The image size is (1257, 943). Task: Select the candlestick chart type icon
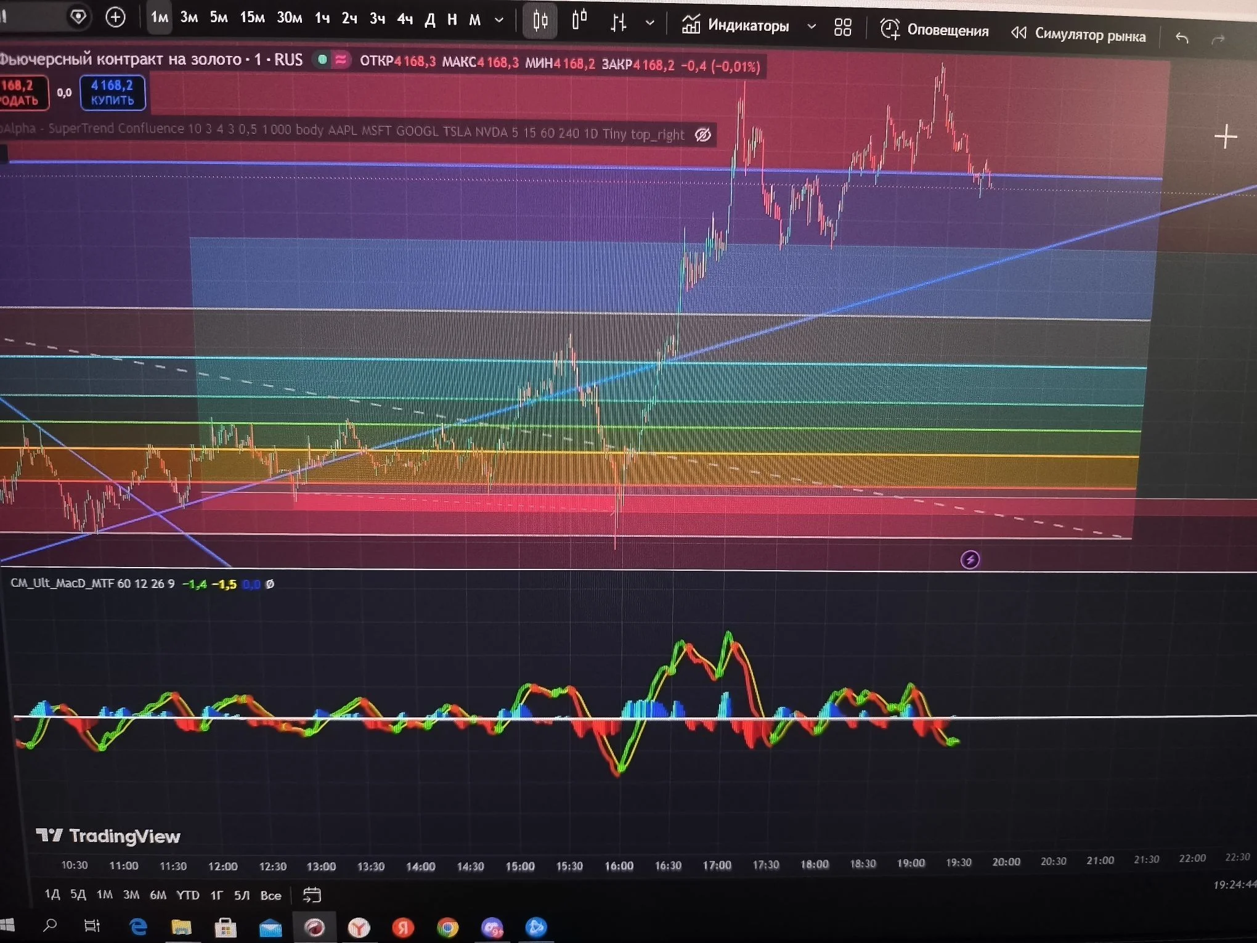(x=540, y=21)
